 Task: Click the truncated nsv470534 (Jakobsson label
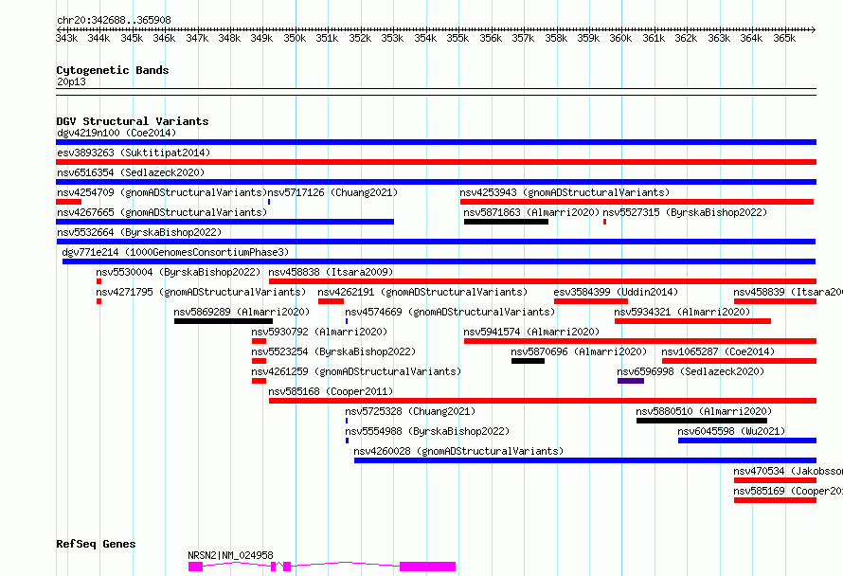tap(788, 471)
